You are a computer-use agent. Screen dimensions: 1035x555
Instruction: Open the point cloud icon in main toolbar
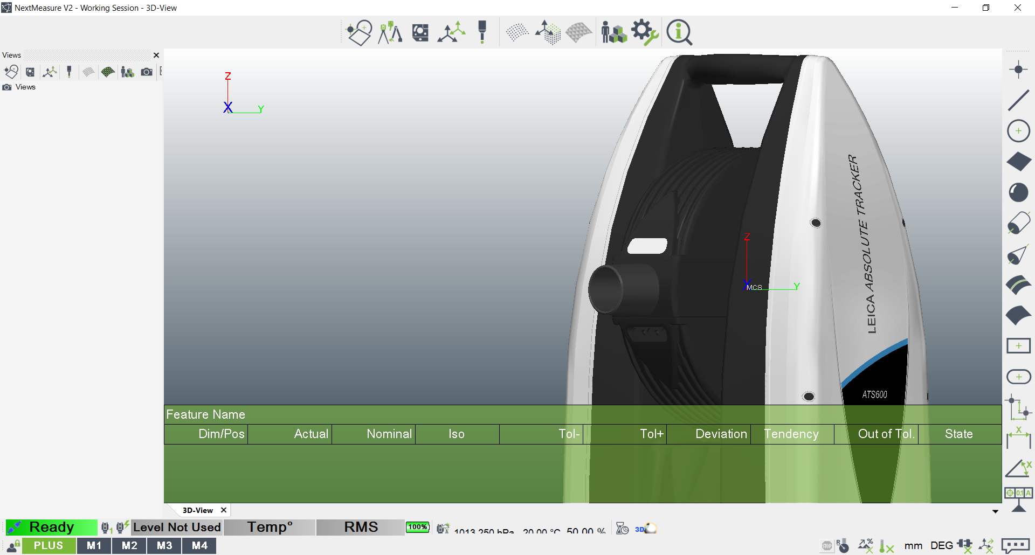(517, 32)
